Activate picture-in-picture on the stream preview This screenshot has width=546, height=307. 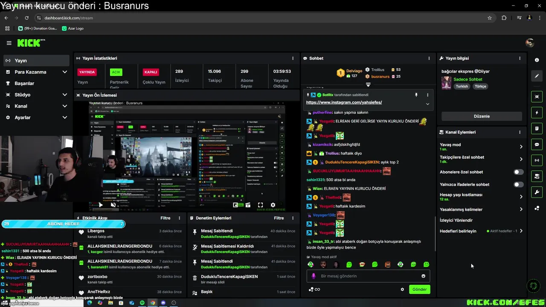(235, 205)
